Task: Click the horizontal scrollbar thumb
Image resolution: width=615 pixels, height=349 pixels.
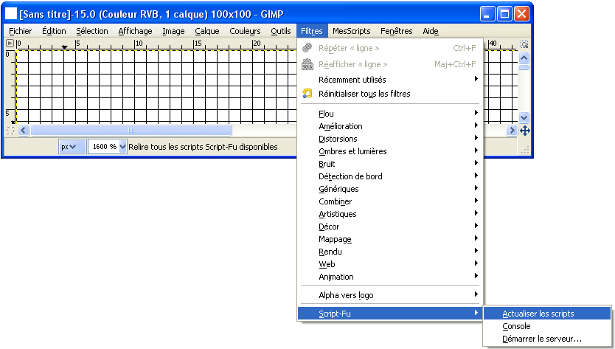Action: point(131,130)
